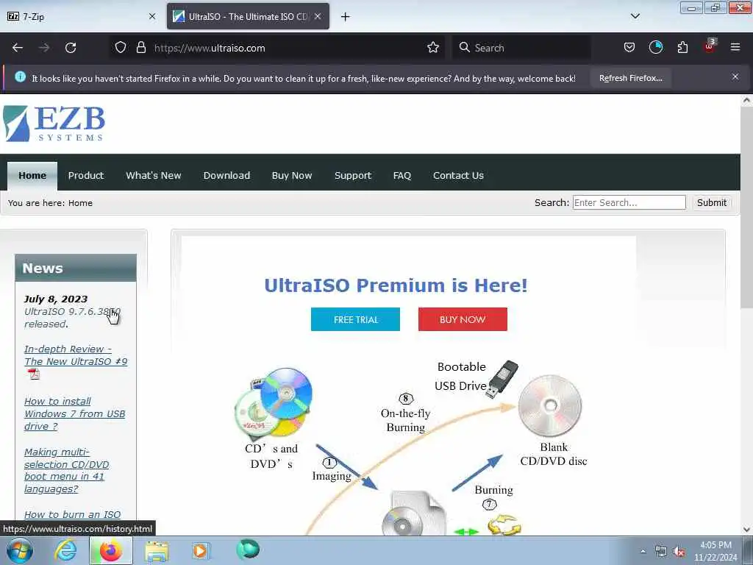Click the Blank CD/DVD disc image
753x565 pixels.
pyautogui.click(x=550, y=405)
